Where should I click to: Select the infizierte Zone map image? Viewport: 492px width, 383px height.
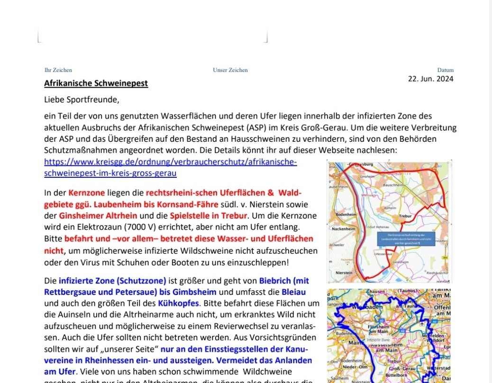click(389, 336)
